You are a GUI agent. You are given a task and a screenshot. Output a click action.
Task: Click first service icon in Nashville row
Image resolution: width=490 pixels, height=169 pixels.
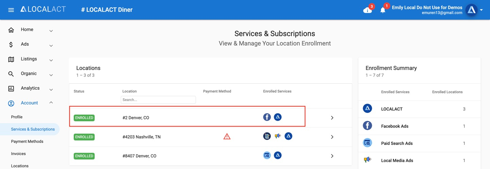[x=267, y=136]
